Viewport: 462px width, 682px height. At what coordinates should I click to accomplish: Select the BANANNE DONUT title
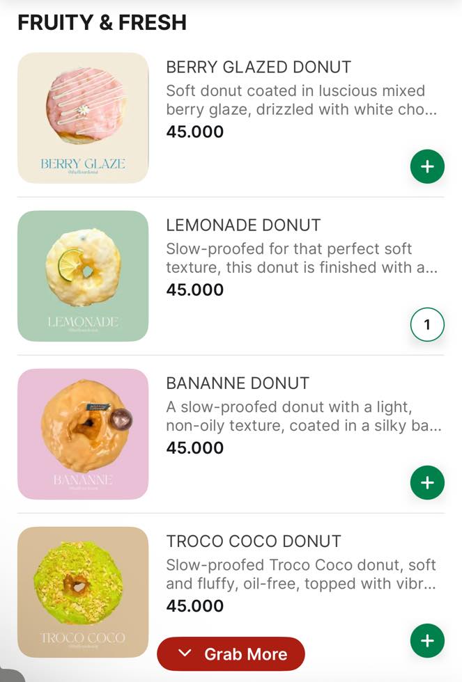click(x=238, y=383)
